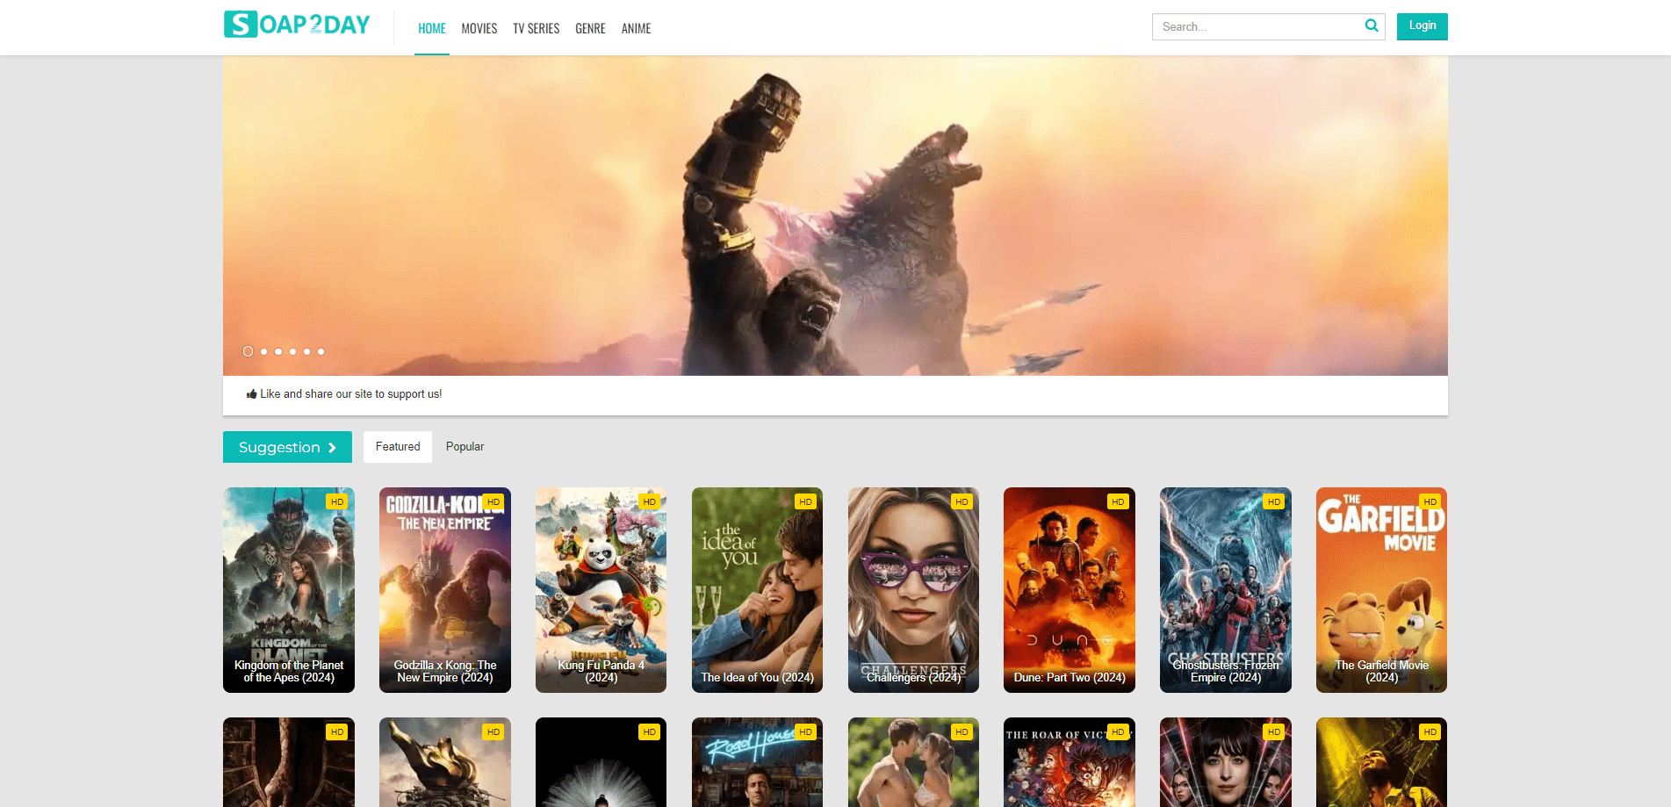Viewport: 1671px width, 807px height.
Task: Click 'The Idea of You (2024)' title
Action: (757, 678)
